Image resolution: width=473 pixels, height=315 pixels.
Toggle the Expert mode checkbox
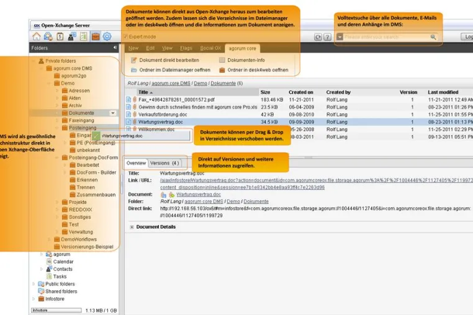coord(126,37)
